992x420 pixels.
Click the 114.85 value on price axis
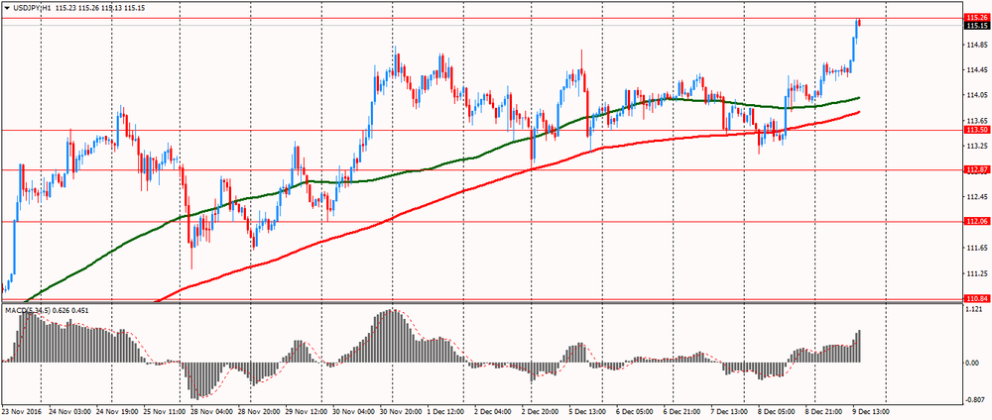978,45
